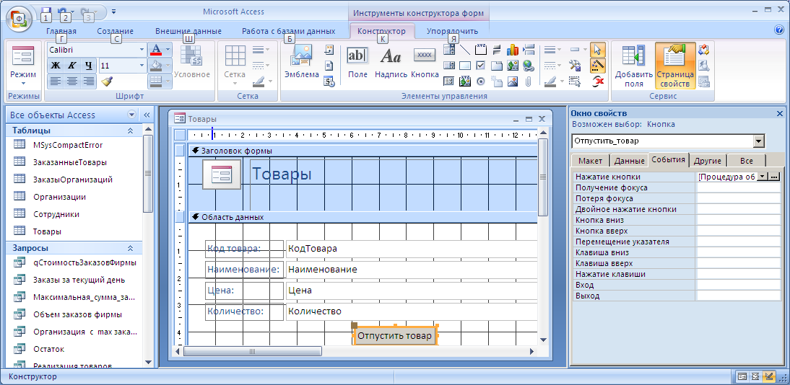
Task: Select the Кнопка button control
Action: (x=425, y=62)
